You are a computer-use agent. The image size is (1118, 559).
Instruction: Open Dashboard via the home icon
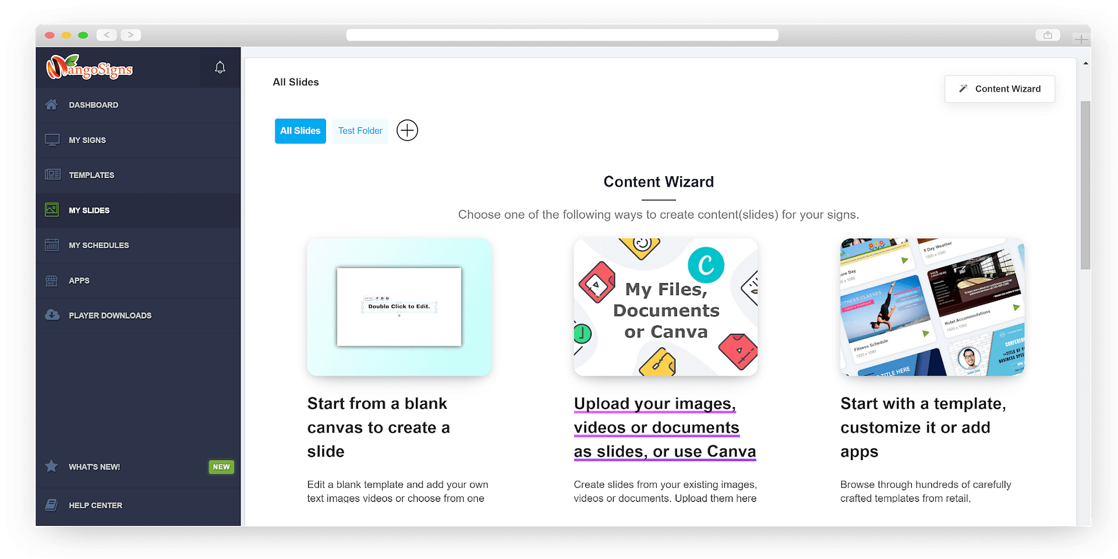click(52, 105)
